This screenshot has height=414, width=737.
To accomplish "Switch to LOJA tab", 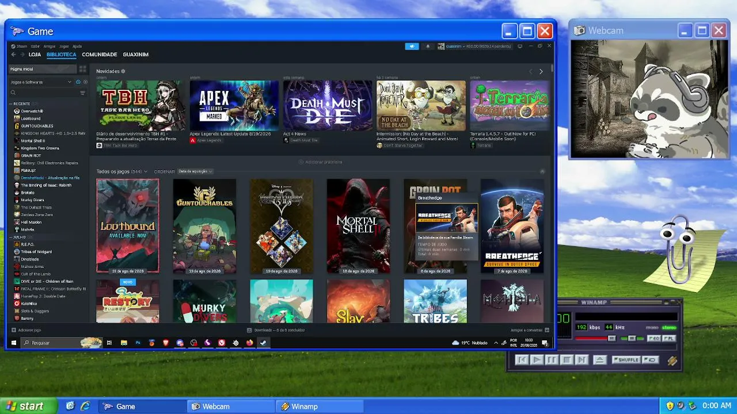I will pyautogui.click(x=35, y=55).
